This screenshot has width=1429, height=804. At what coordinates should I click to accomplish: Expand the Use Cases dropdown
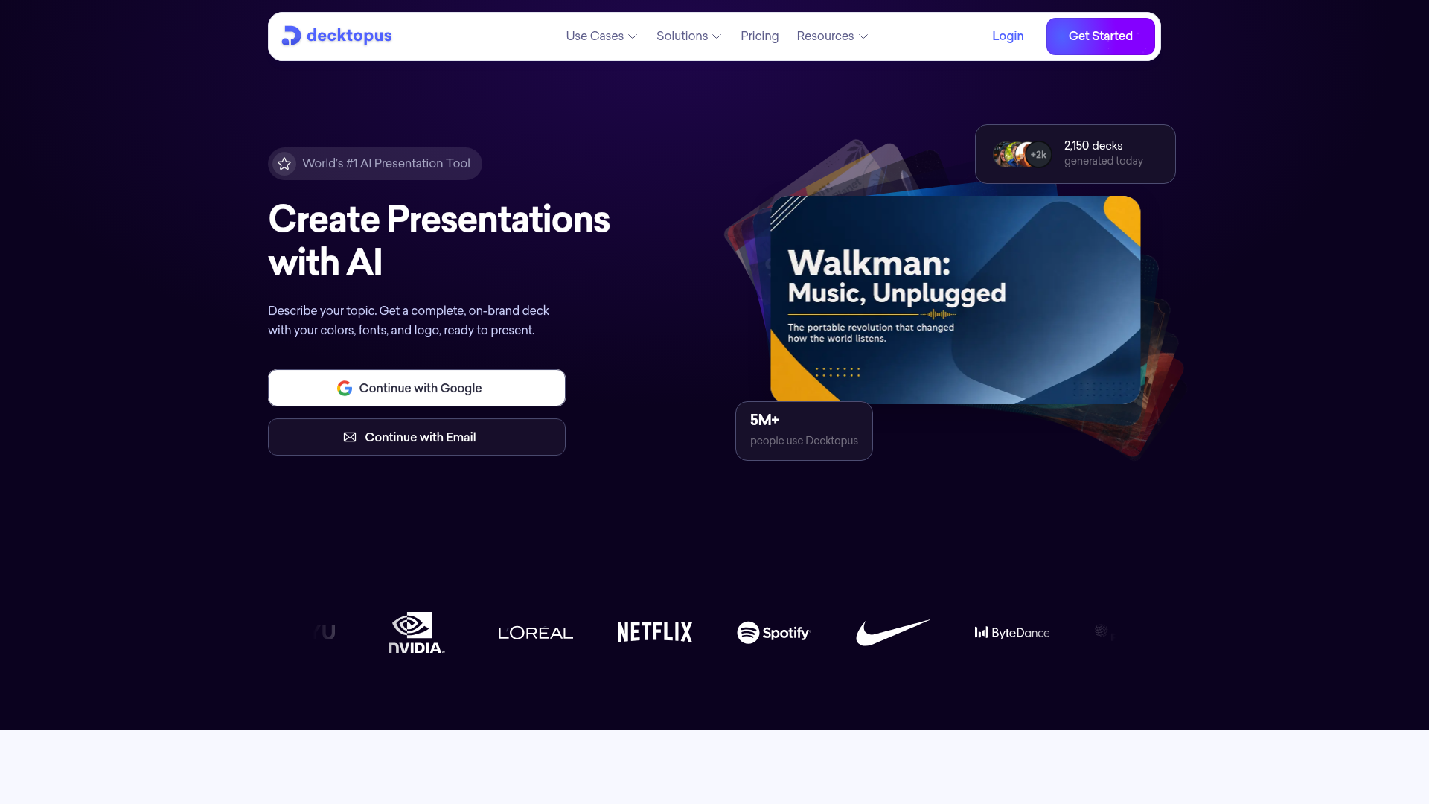pos(601,36)
